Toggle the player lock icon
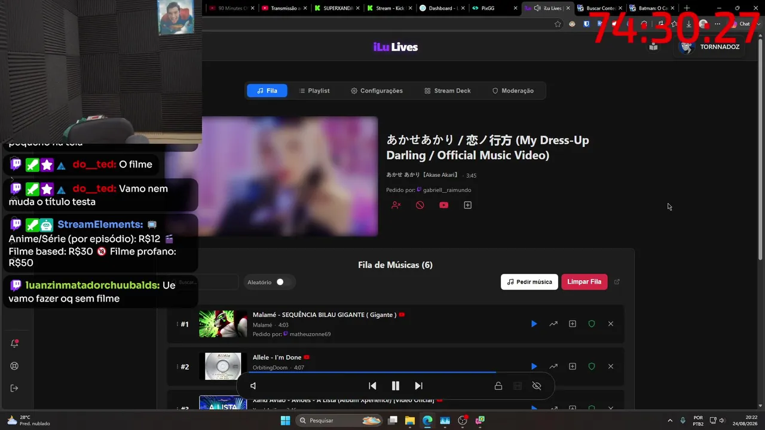This screenshot has width=765, height=430. pos(498,386)
